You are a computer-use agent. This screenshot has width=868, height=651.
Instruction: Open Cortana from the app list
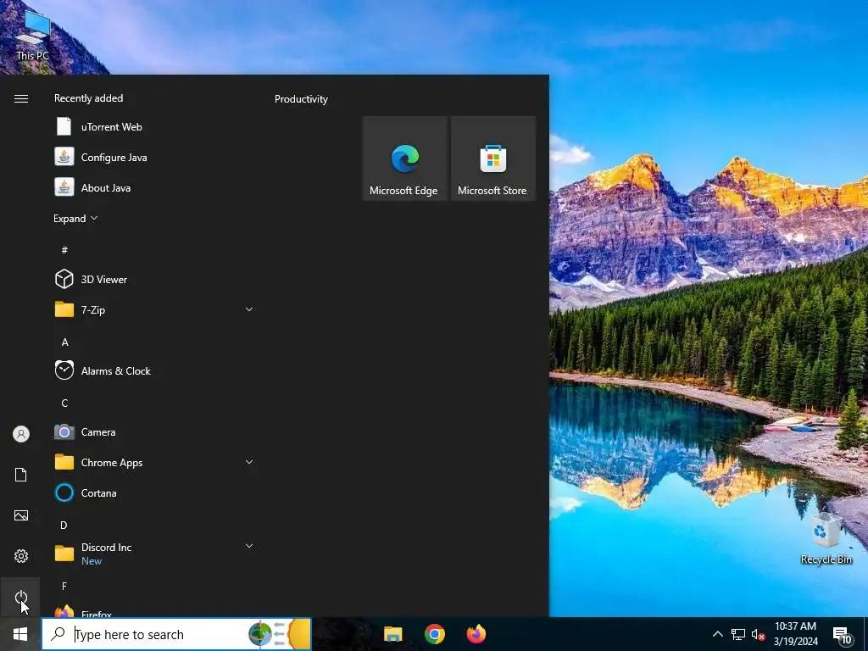pos(155,492)
